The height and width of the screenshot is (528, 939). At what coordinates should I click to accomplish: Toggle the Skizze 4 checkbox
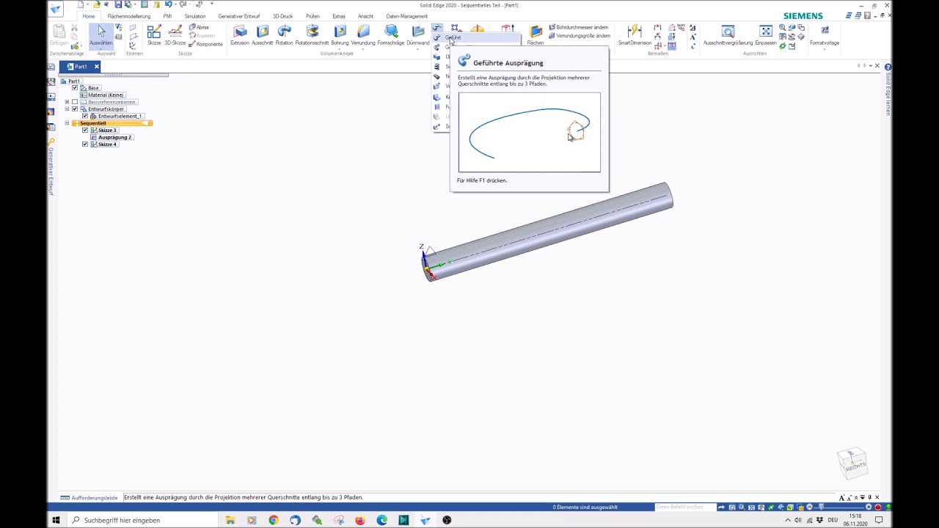point(85,144)
